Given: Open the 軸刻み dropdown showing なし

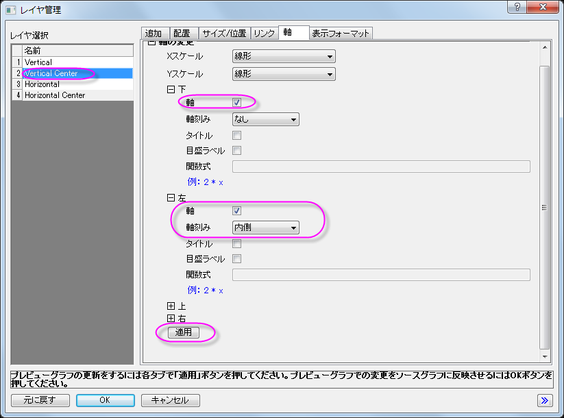Looking at the screenshot, I should (x=265, y=119).
